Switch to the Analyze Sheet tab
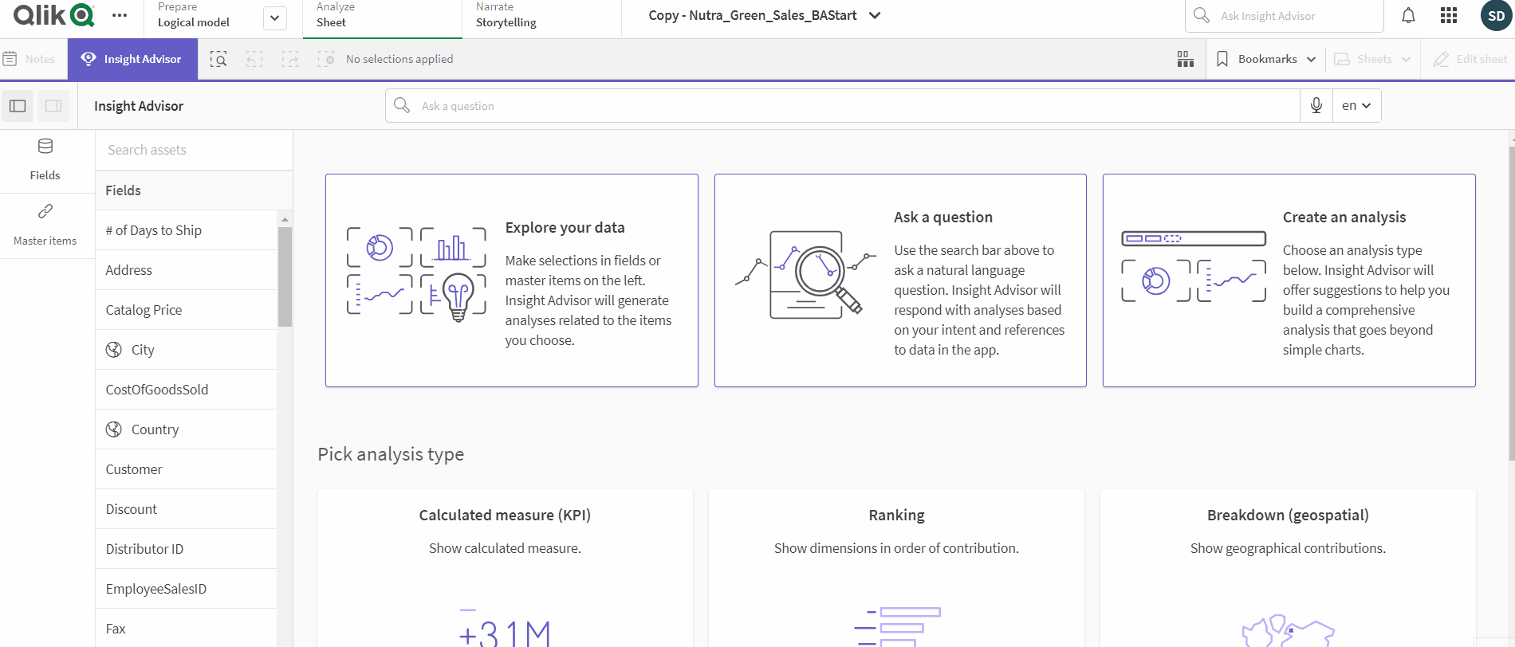The image size is (1515, 647). [383, 18]
